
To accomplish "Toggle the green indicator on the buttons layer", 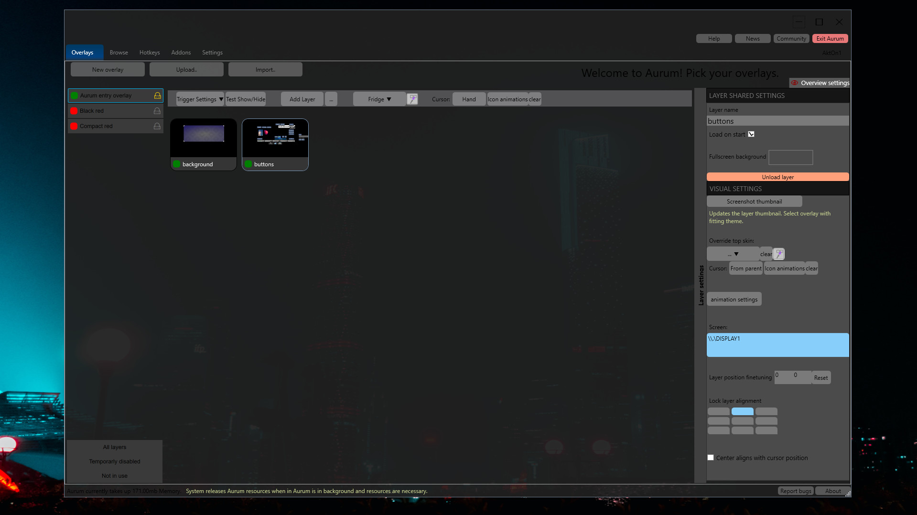I will (248, 164).
